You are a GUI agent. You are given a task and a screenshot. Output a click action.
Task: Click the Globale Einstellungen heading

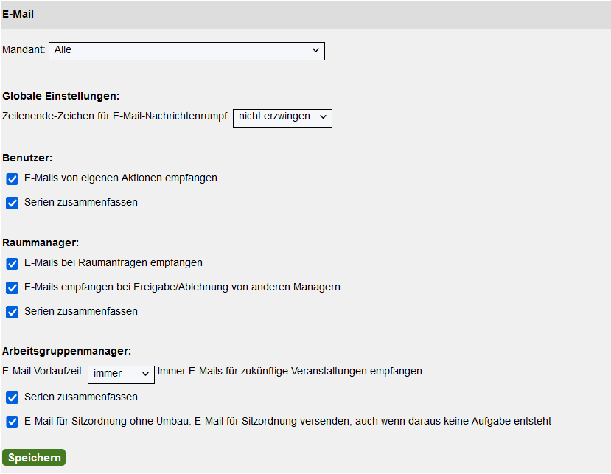[x=60, y=96]
